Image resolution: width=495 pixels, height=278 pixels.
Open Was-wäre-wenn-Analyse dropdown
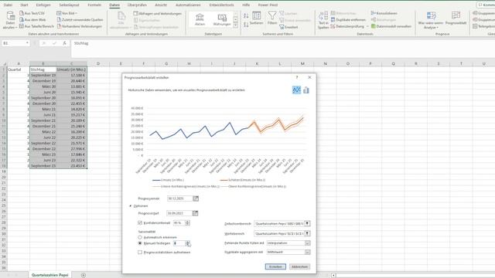pyautogui.click(x=431, y=21)
